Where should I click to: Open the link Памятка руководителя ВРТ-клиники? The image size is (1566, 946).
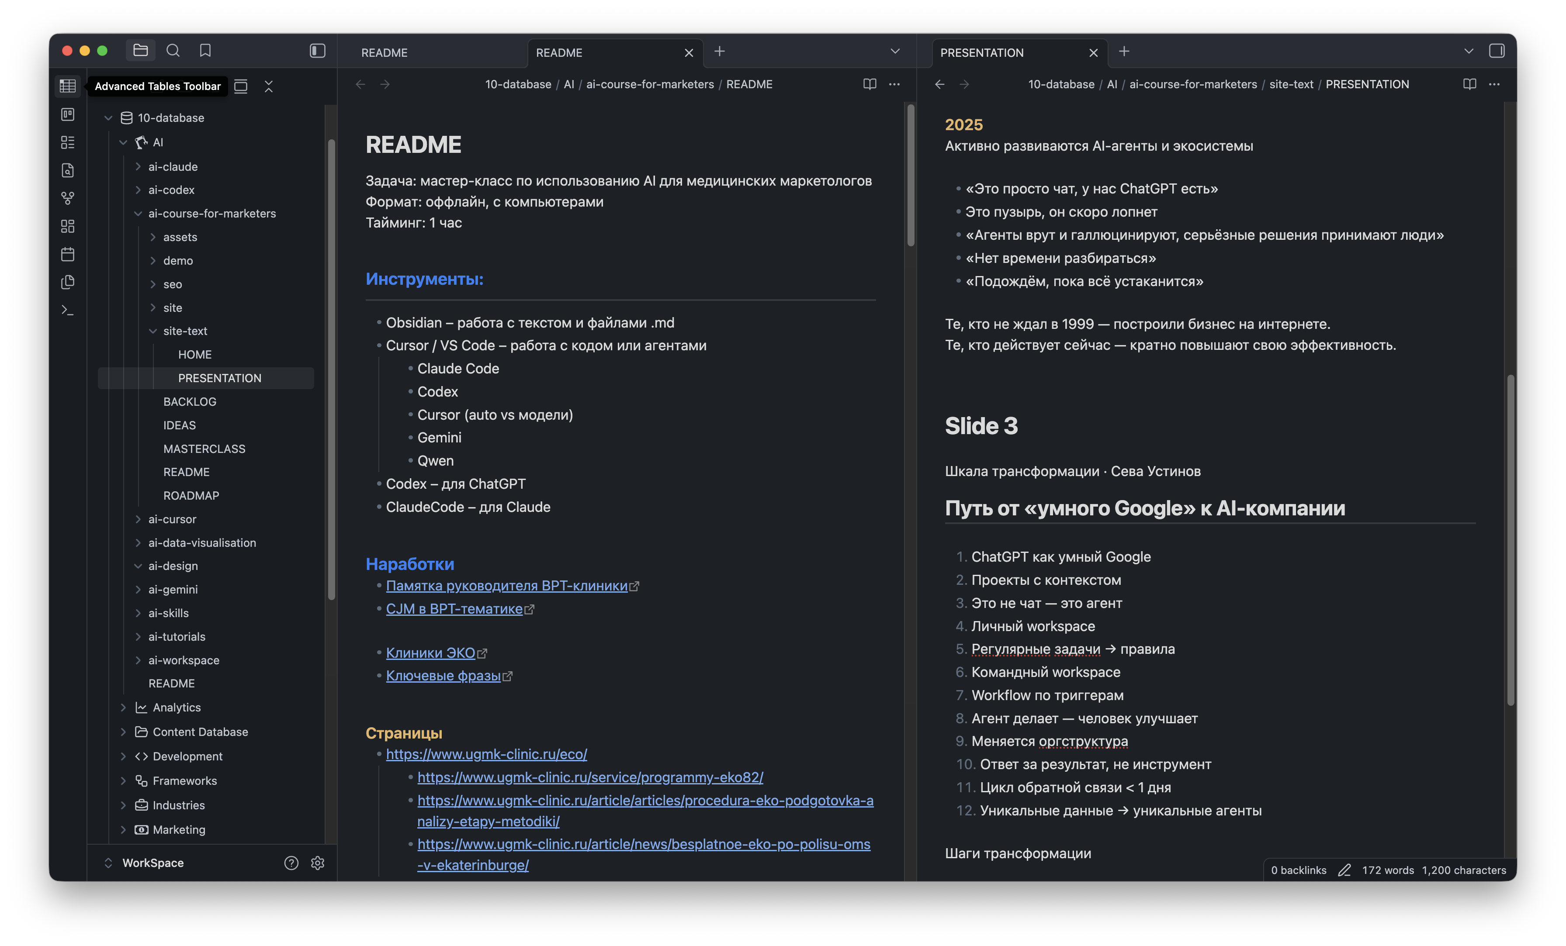coord(507,586)
